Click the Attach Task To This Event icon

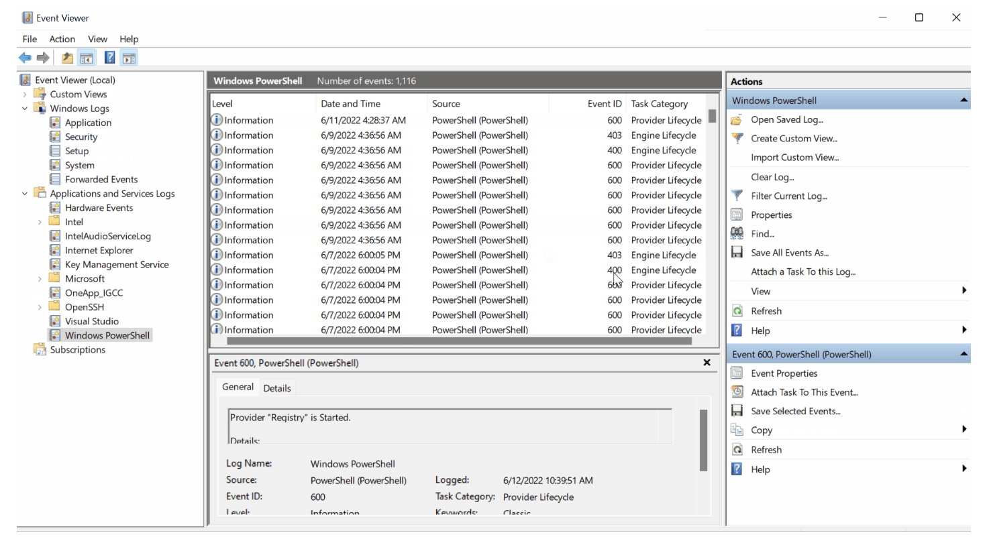tap(737, 392)
